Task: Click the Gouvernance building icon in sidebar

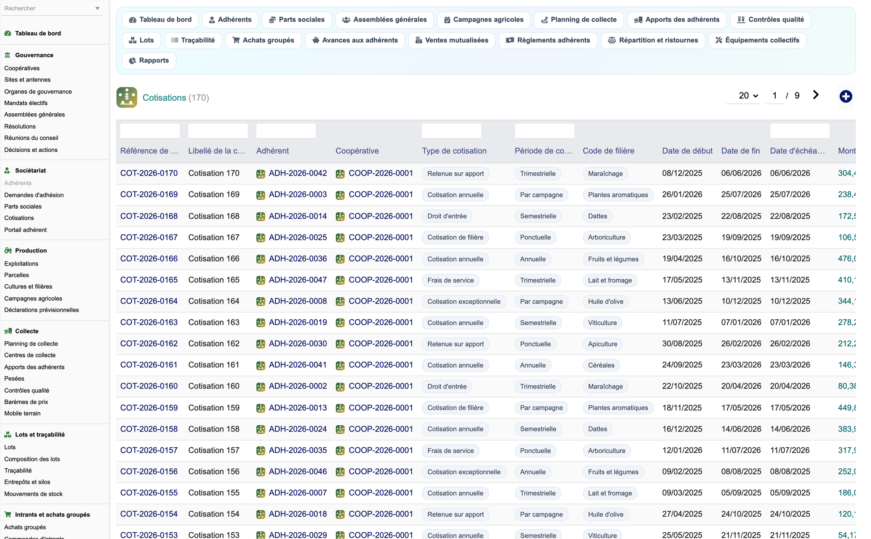Action: click(8, 55)
